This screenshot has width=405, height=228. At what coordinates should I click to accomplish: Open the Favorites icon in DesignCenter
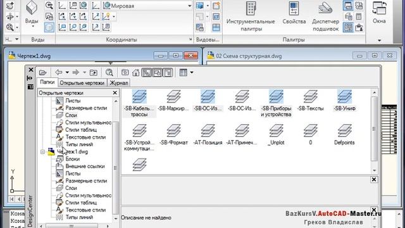pos(125,73)
